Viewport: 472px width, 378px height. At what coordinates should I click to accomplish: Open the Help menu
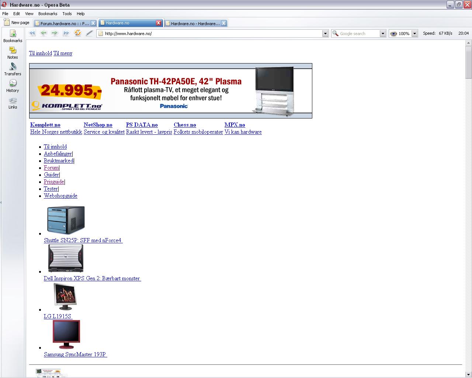(81, 14)
